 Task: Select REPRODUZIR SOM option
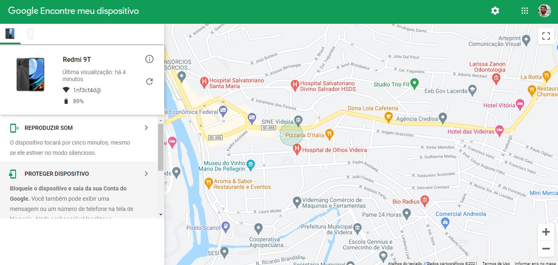pyautogui.click(x=48, y=128)
